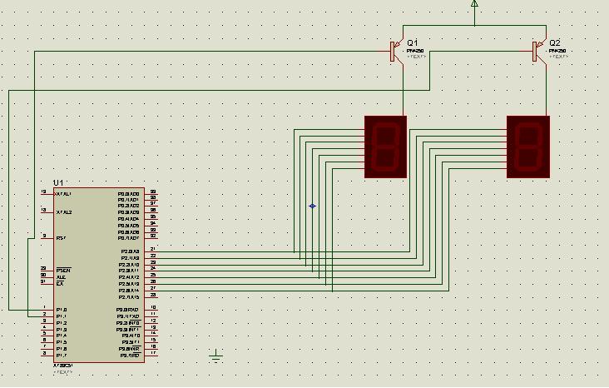Select the power terminal arrow at top
The height and width of the screenshot is (388, 609).
pos(474,4)
